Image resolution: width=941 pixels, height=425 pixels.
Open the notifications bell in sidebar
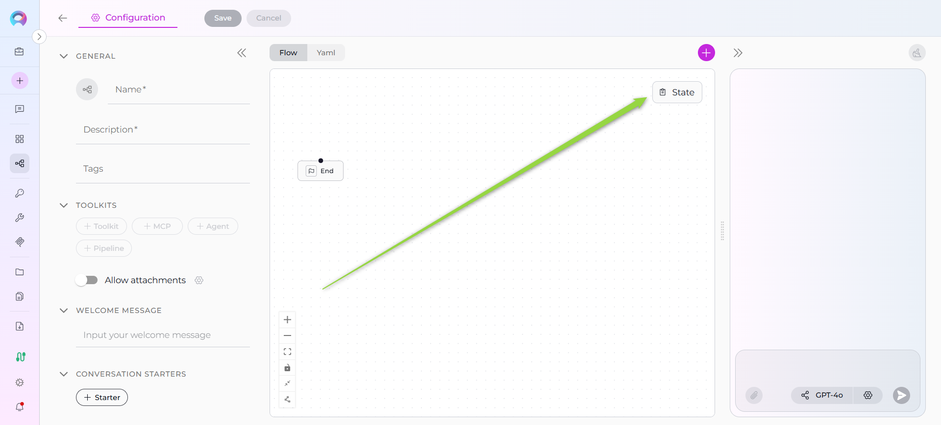(x=20, y=406)
